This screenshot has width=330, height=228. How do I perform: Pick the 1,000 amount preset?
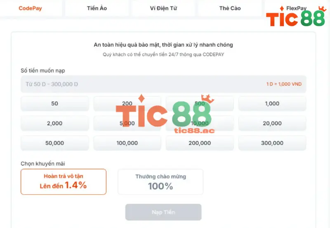[x=272, y=103]
